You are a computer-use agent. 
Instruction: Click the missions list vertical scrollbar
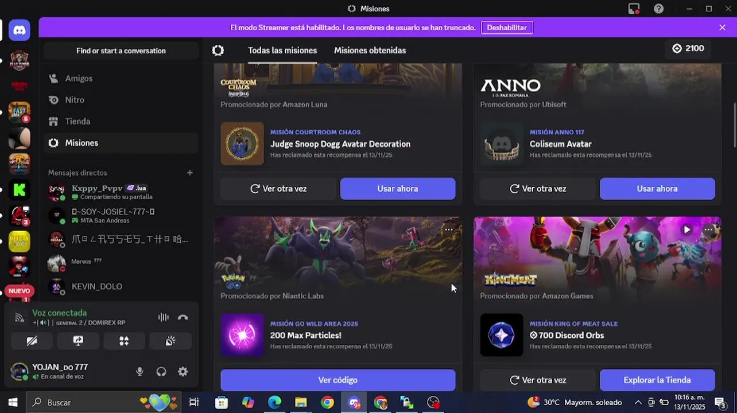(x=734, y=126)
